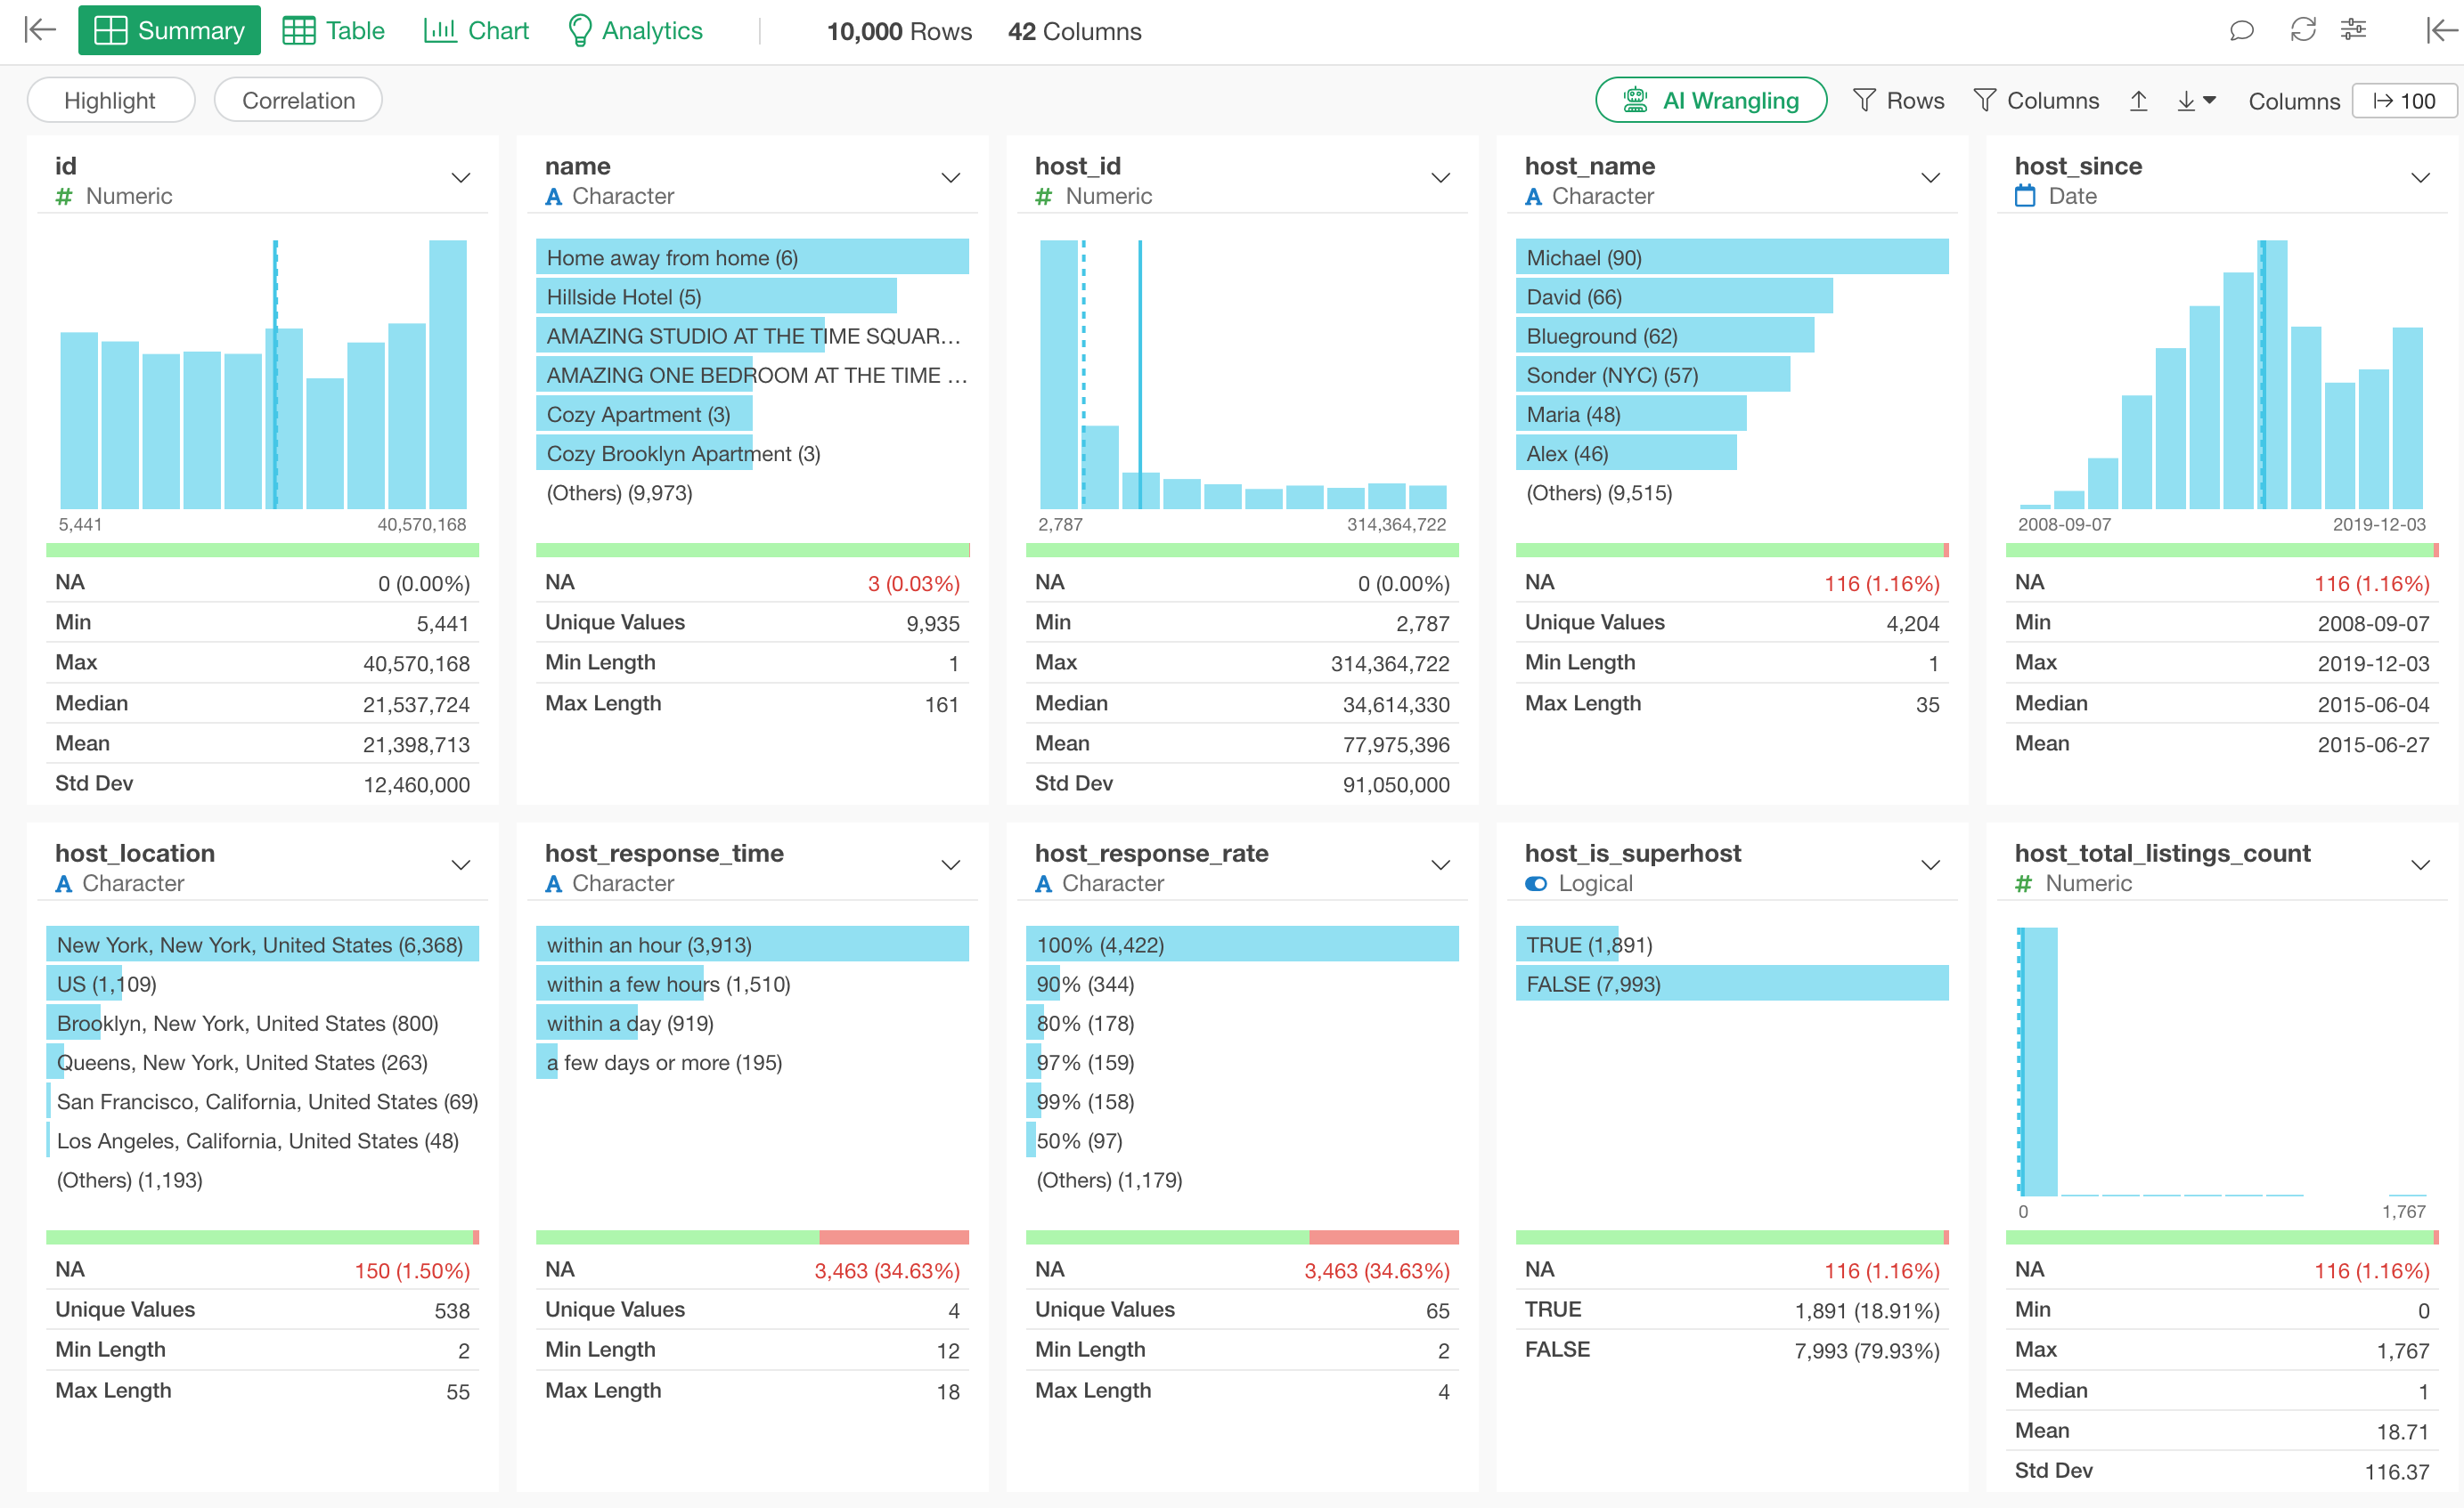Image resolution: width=2464 pixels, height=1508 pixels.
Task: Open the host_response_rate column chevron
Action: pos(1440,865)
